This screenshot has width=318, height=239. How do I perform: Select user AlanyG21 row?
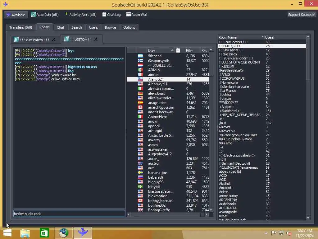(x=167, y=79)
